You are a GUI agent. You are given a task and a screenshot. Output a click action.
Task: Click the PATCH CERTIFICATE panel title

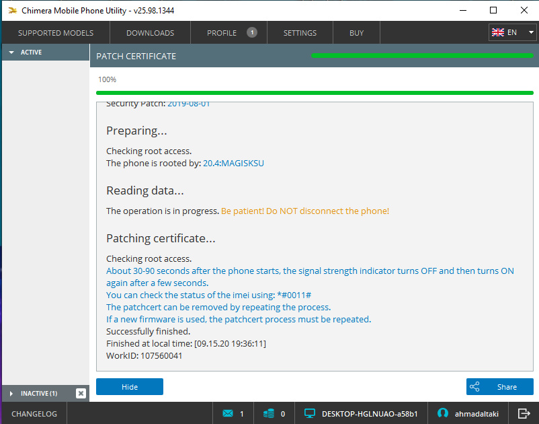(x=136, y=56)
